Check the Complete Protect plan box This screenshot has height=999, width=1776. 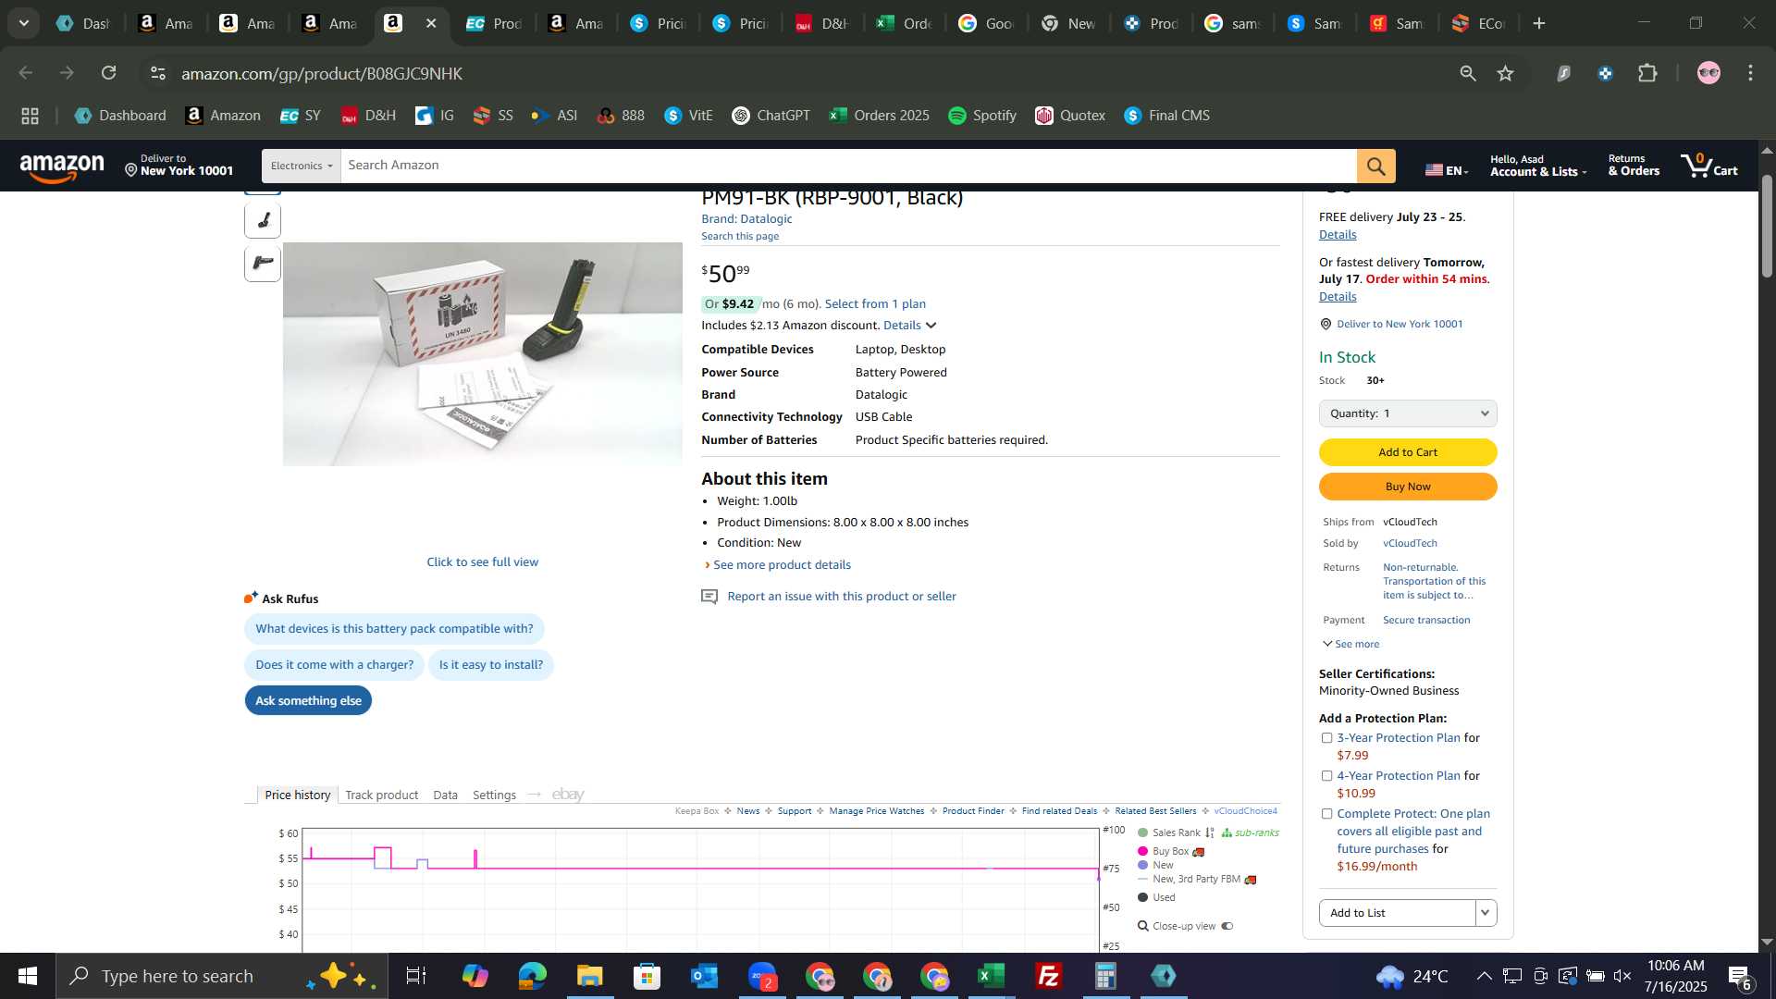click(x=1326, y=814)
